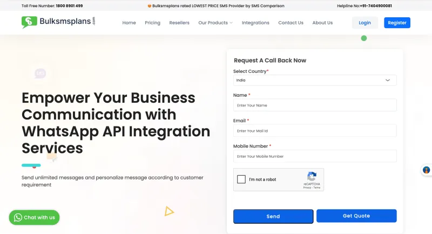The width and height of the screenshot is (432, 234).
Task: Click the Register button
Action: coord(397,23)
